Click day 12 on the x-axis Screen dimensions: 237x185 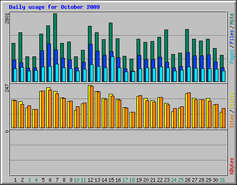click(90, 180)
